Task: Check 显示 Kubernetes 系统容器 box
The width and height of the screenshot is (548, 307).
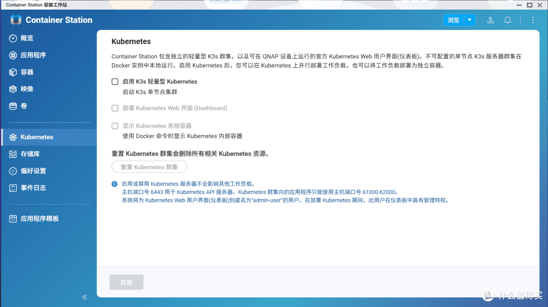Action: [x=115, y=126]
